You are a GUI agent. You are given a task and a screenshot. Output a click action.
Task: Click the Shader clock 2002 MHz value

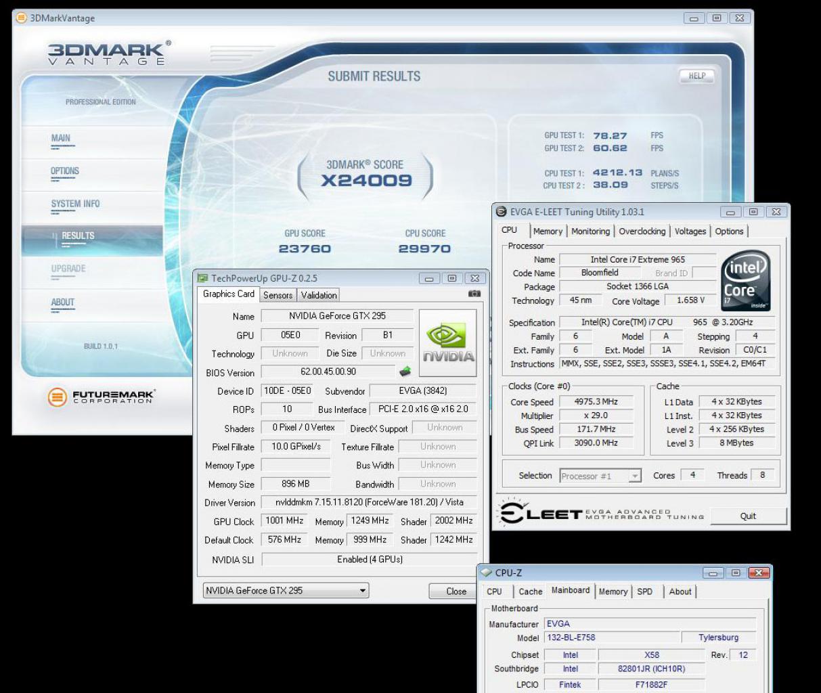click(x=453, y=521)
